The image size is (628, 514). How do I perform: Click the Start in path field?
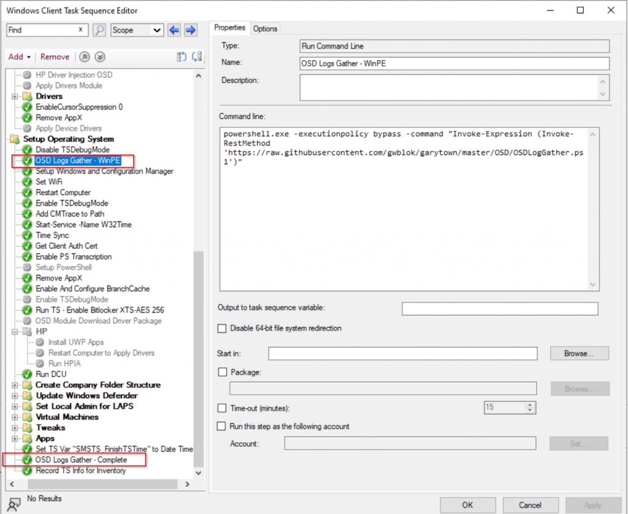[403, 354]
